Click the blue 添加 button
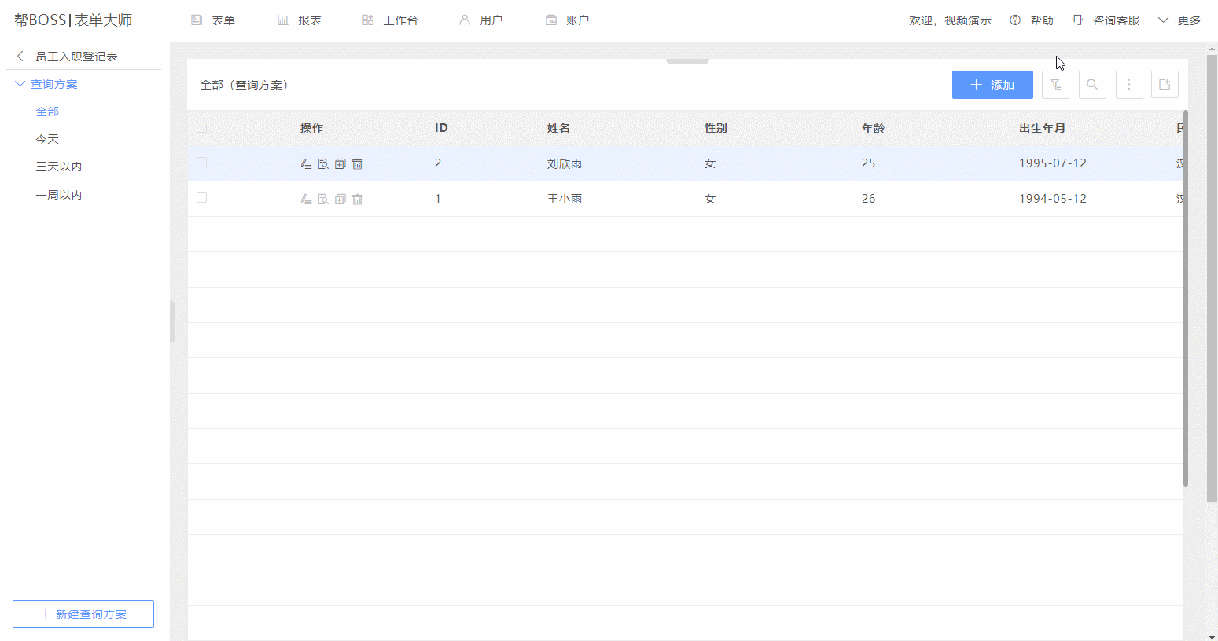1218x641 pixels. pyautogui.click(x=992, y=85)
